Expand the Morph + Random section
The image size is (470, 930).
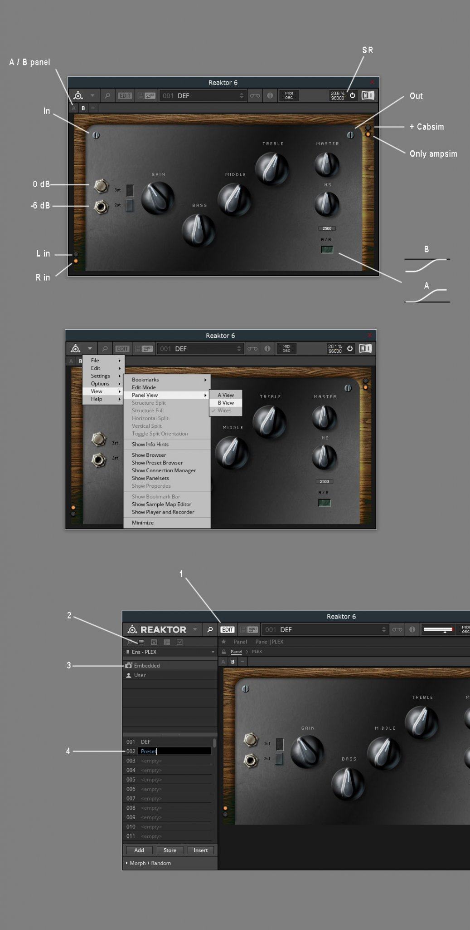coord(149,863)
